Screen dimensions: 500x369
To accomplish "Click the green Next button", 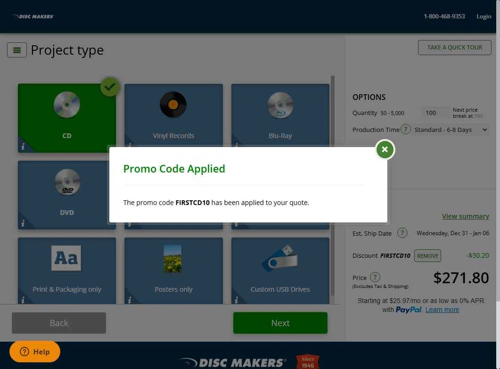I will click(280, 323).
